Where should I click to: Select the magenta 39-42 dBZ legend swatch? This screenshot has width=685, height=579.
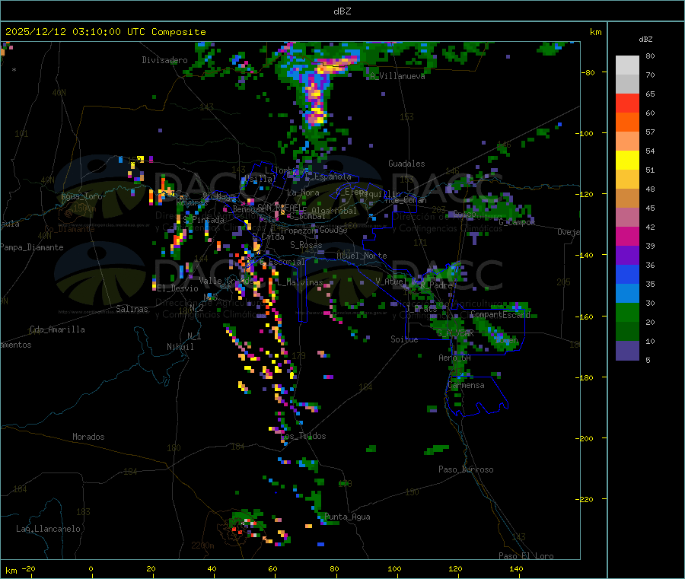627,236
